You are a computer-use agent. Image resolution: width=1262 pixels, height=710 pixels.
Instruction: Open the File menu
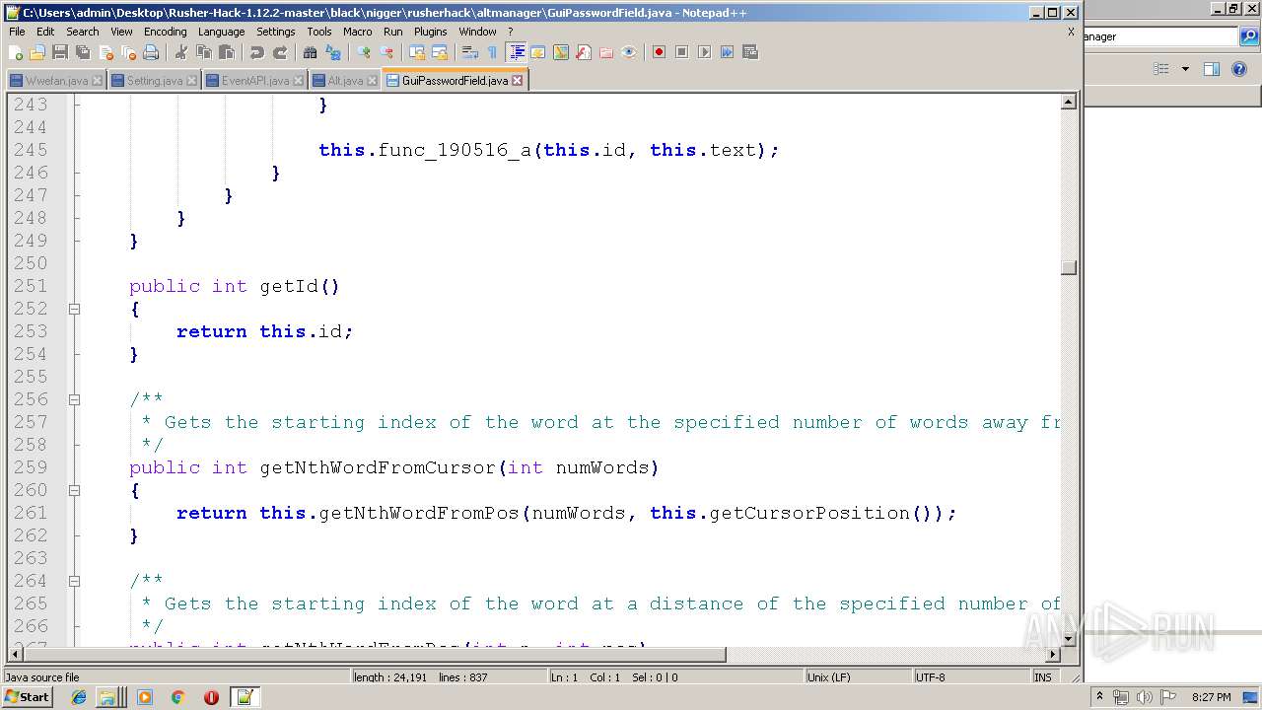17,32
